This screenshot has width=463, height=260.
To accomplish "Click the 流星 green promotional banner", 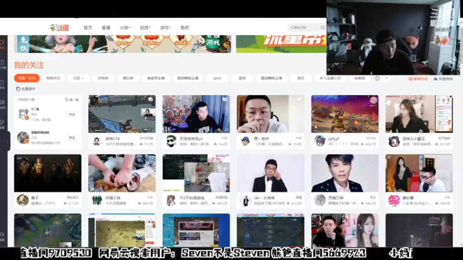I will tap(281, 44).
